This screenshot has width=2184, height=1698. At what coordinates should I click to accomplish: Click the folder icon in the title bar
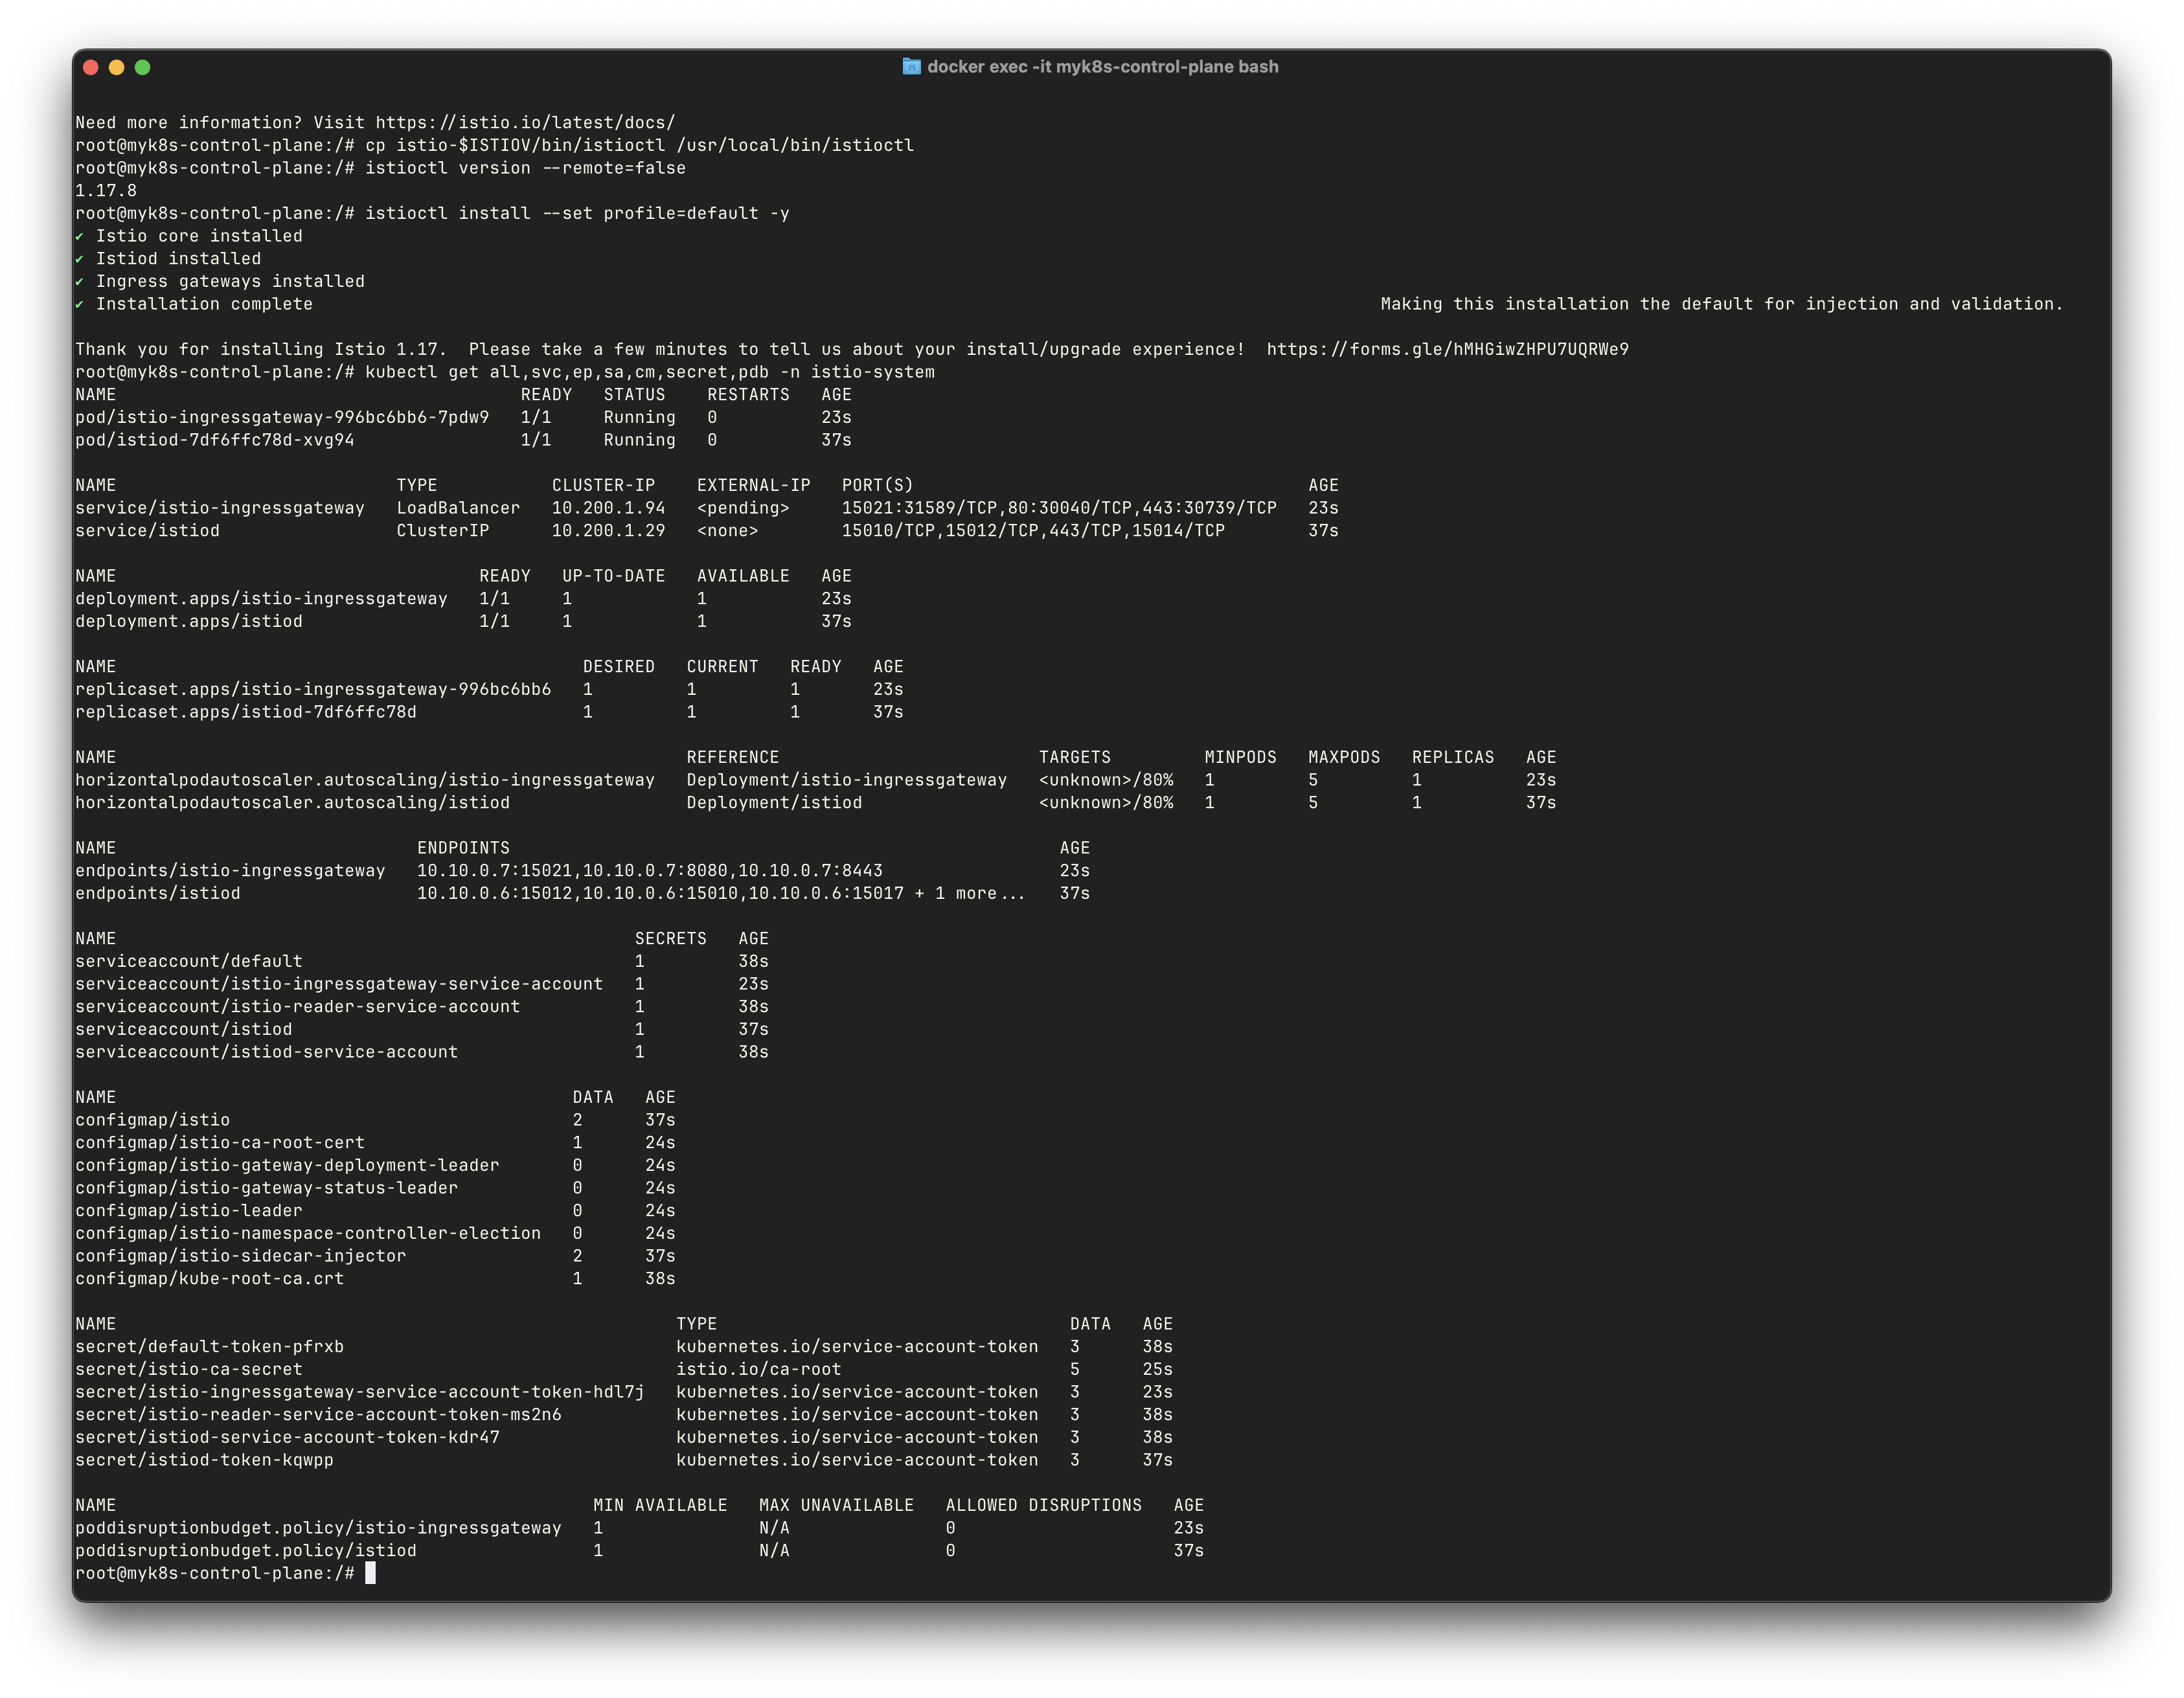click(911, 66)
